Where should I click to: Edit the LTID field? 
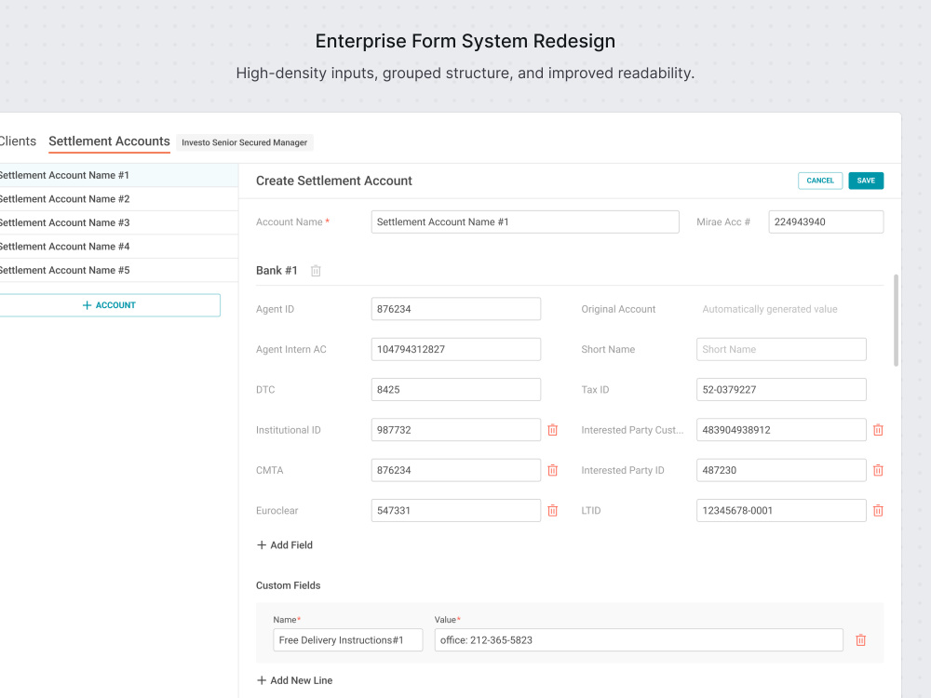coord(781,510)
